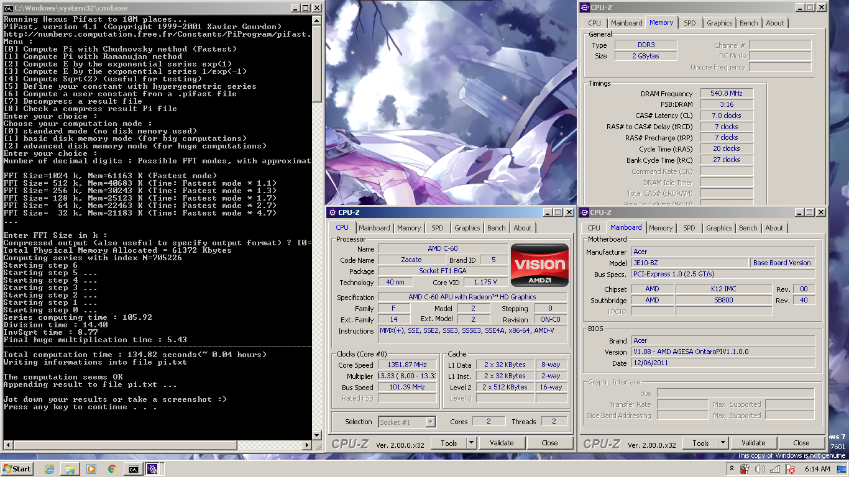Select Memory tab in Mainboard window
849x477 pixels.
[661, 228]
